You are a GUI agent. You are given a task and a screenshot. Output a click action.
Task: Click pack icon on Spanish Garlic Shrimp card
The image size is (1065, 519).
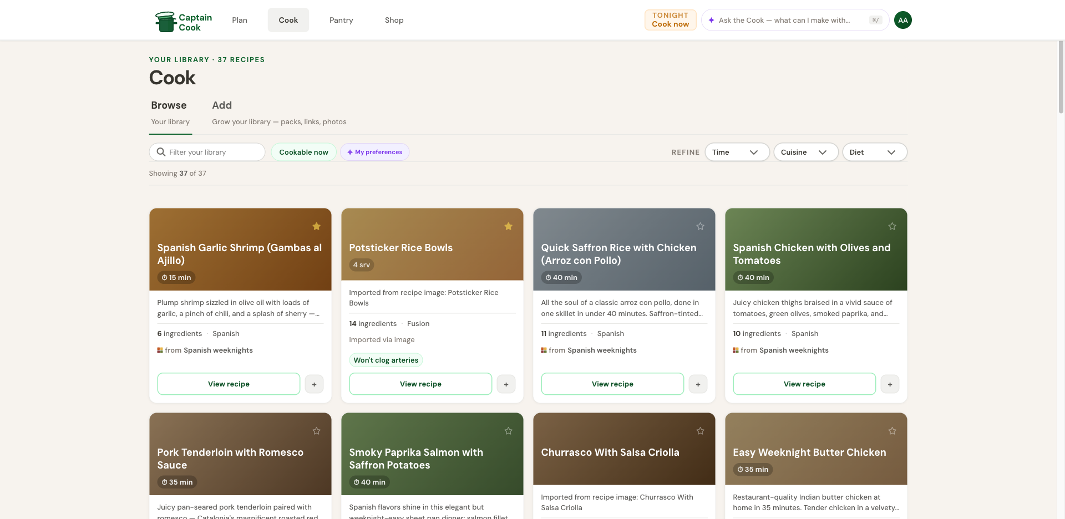[x=160, y=350]
